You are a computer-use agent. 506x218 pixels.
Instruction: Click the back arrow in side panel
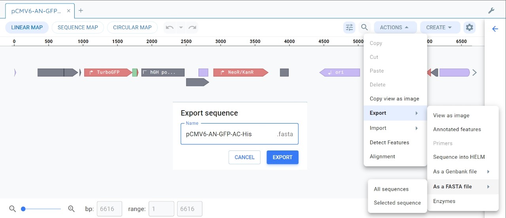pyautogui.click(x=495, y=29)
